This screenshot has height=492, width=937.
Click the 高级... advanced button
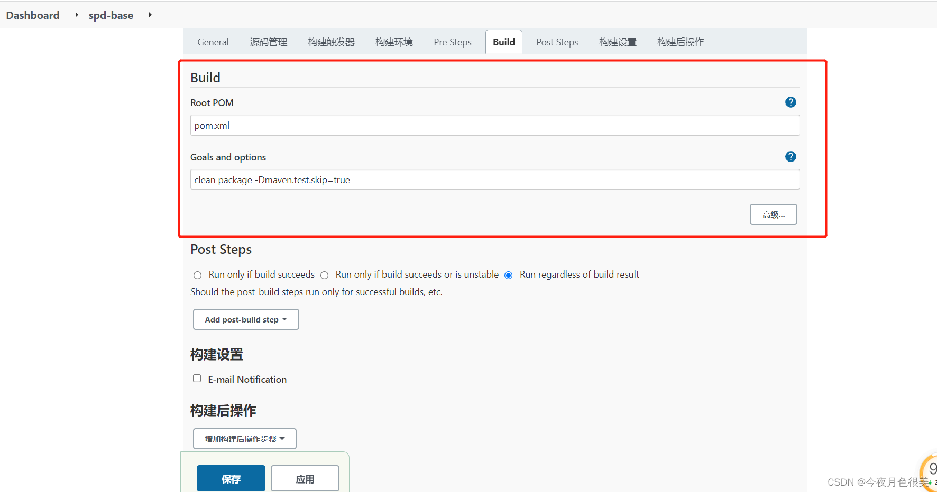click(x=774, y=214)
